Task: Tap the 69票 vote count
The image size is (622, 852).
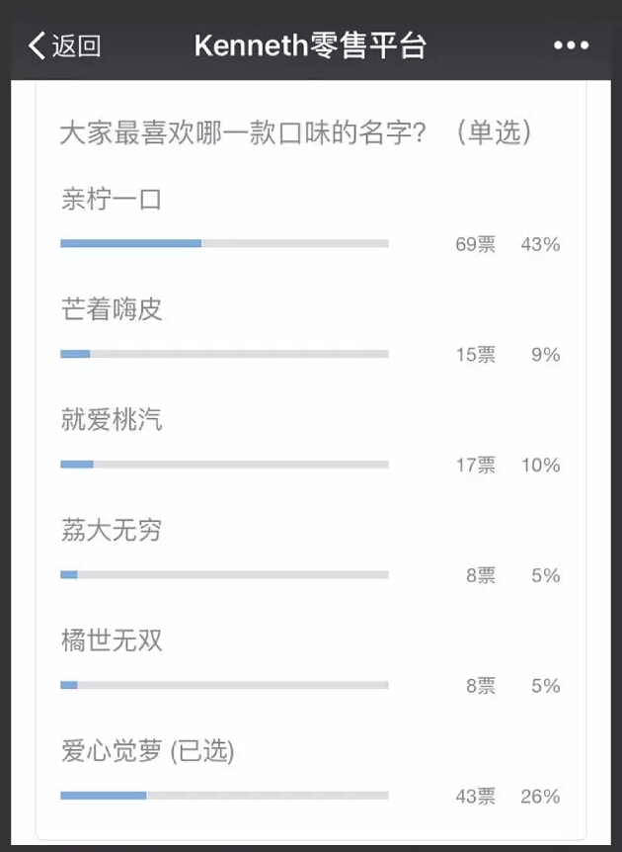Action: tap(475, 244)
